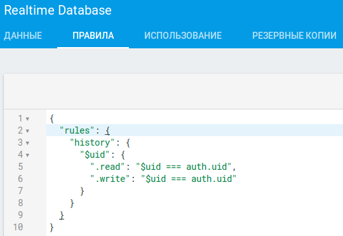Click line number 8 in the gutter

click(20, 203)
